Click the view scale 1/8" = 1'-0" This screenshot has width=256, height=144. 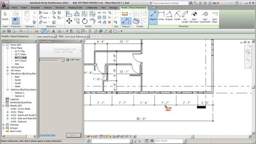pos(92,136)
